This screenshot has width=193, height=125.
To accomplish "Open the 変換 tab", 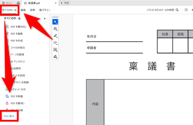I will point(32,10).
